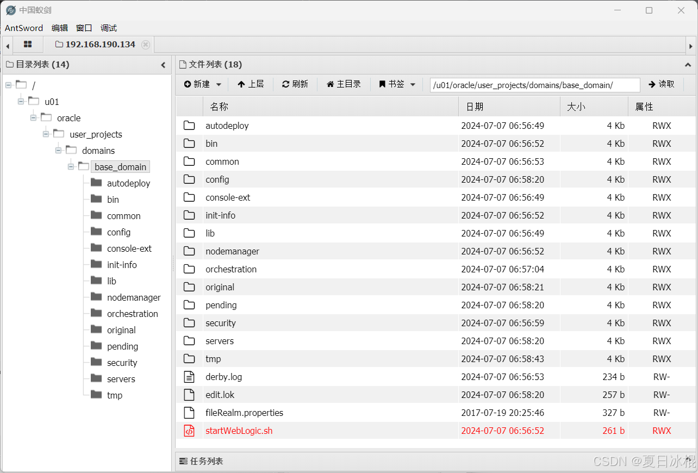Click the fileRealm.properties file icon

point(189,413)
